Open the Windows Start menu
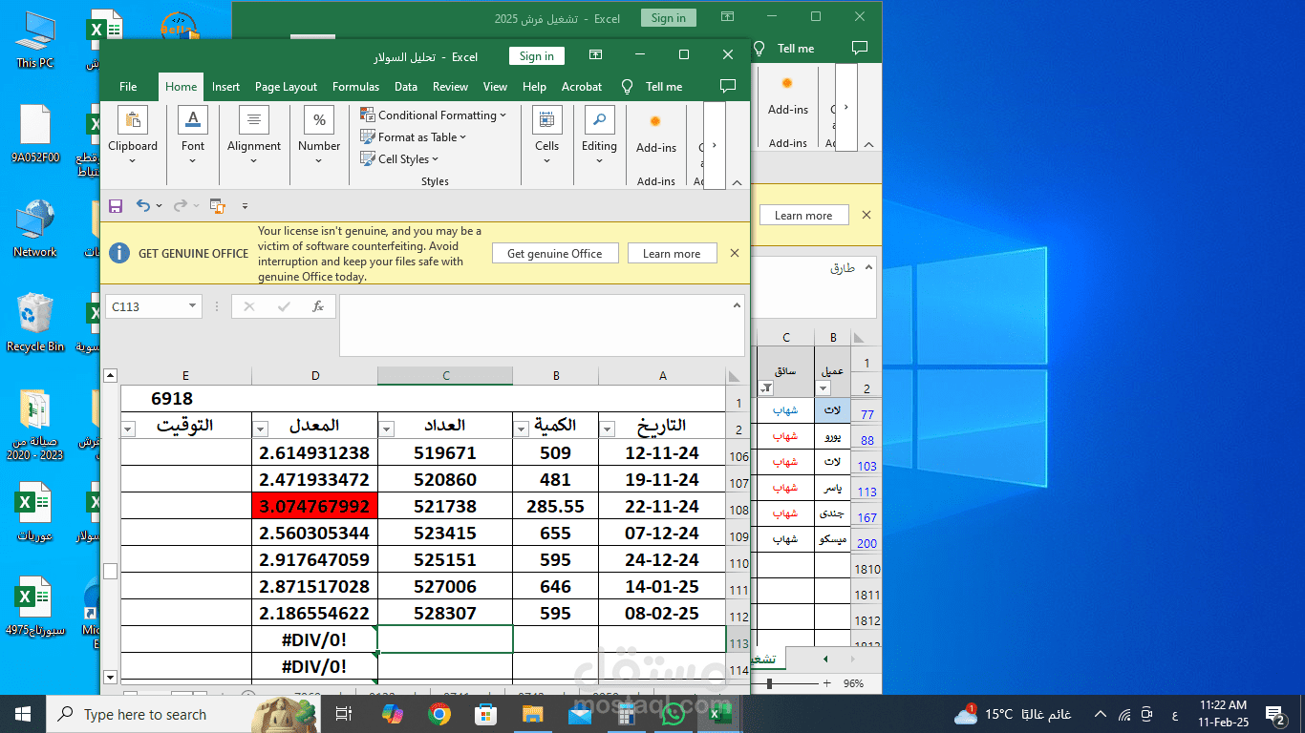 point(23,714)
